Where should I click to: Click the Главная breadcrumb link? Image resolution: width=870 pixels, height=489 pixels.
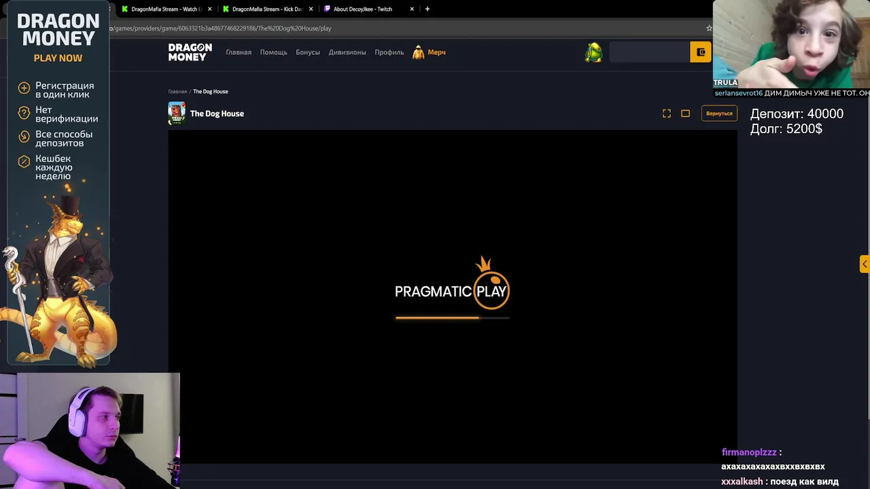pos(177,92)
